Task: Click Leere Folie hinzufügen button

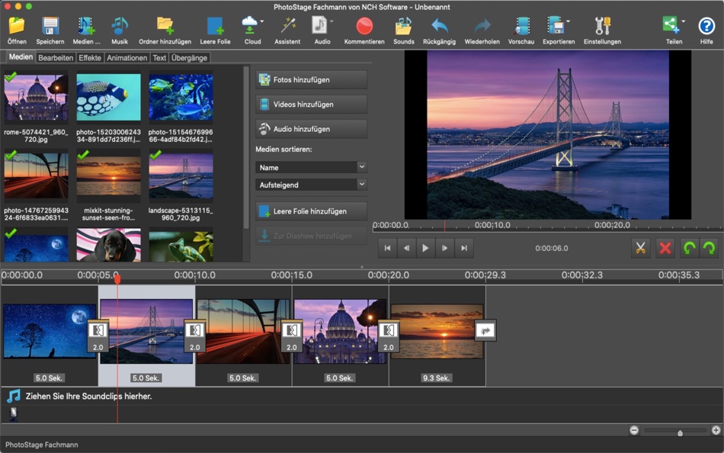Action: 311,211
